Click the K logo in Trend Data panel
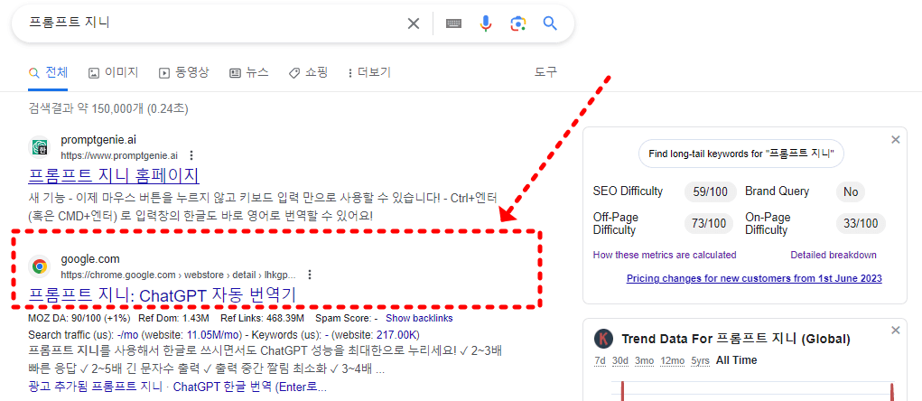The height and width of the screenshot is (401, 922). 602,340
